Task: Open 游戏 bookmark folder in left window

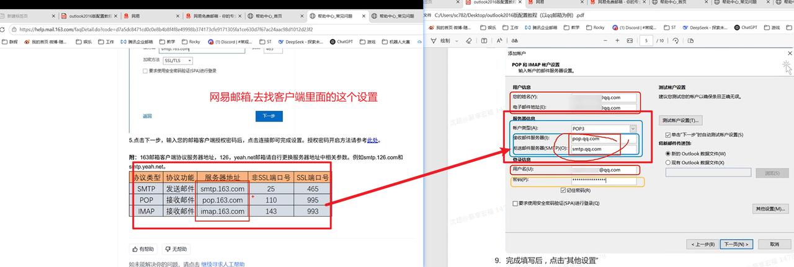Action: pyautogui.click(x=368, y=42)
